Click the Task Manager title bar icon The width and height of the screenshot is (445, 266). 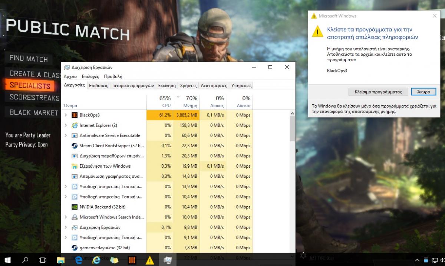(67, 68)
